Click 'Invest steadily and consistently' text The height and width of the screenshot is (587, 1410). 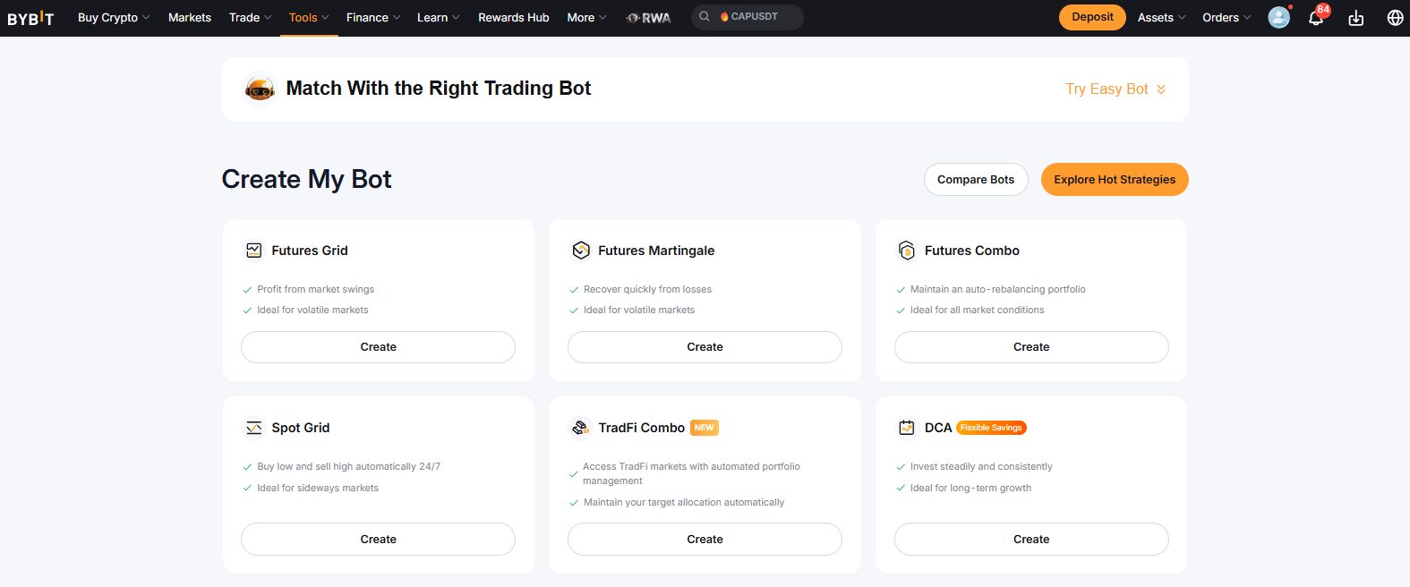coord(981,466)
